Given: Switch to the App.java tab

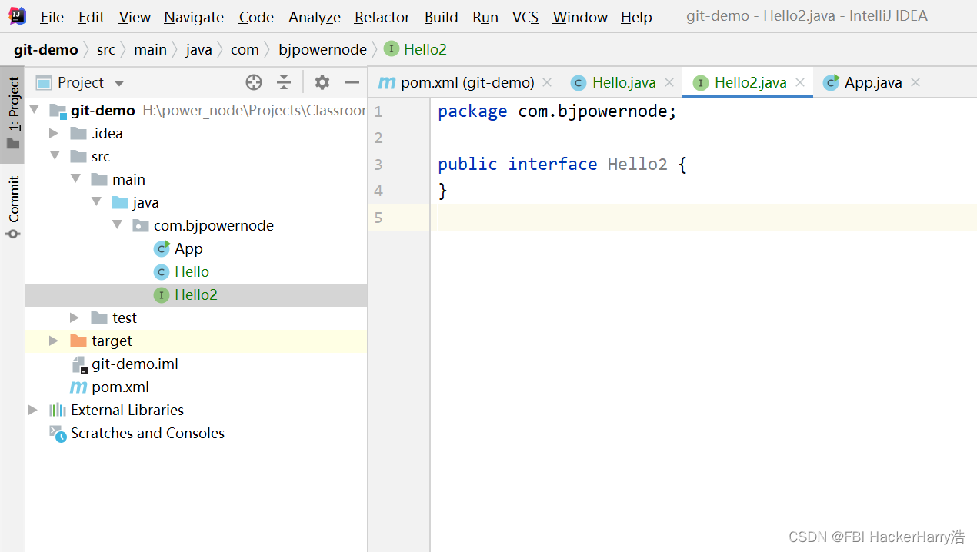Looking at the screenshot, I should click(872, 82).
